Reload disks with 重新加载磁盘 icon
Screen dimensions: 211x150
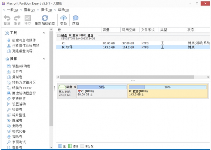click(x=45, y=18)
